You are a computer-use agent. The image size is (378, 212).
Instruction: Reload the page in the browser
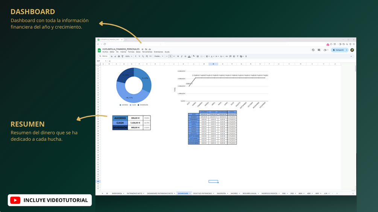click(x=105, y=44)
